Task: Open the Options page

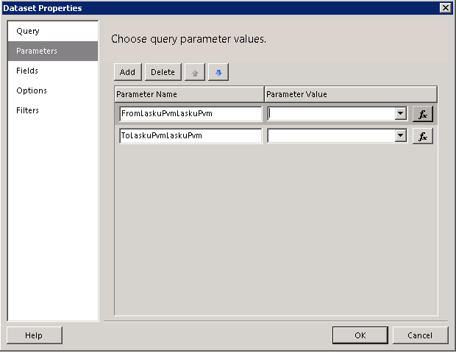Action: point(32,91)
